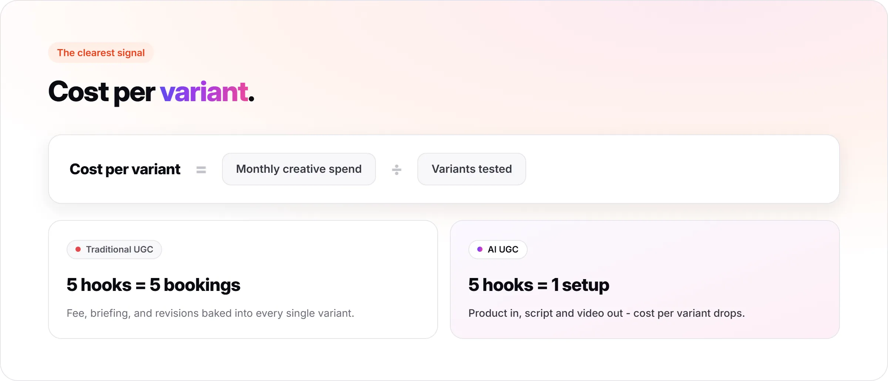Click the 'Fee, briefing, and revisions' description
888x381 pixels.
[210, 313]
